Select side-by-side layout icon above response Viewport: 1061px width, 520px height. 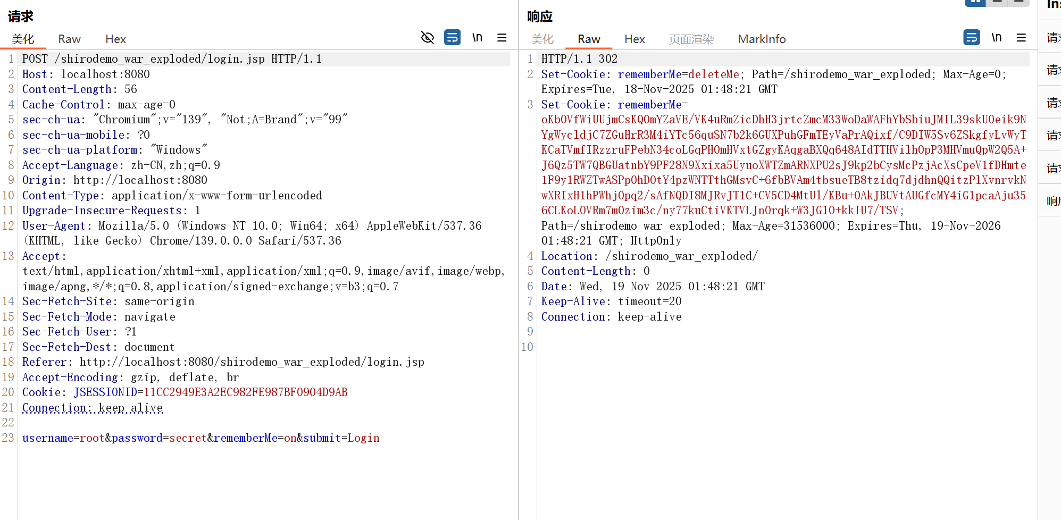coord(975,3)
